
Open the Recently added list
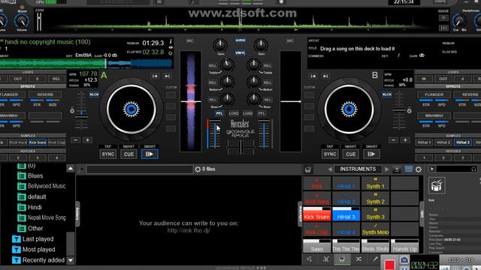44,260
